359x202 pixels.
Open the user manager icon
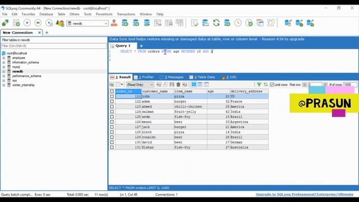pos(114,23)
